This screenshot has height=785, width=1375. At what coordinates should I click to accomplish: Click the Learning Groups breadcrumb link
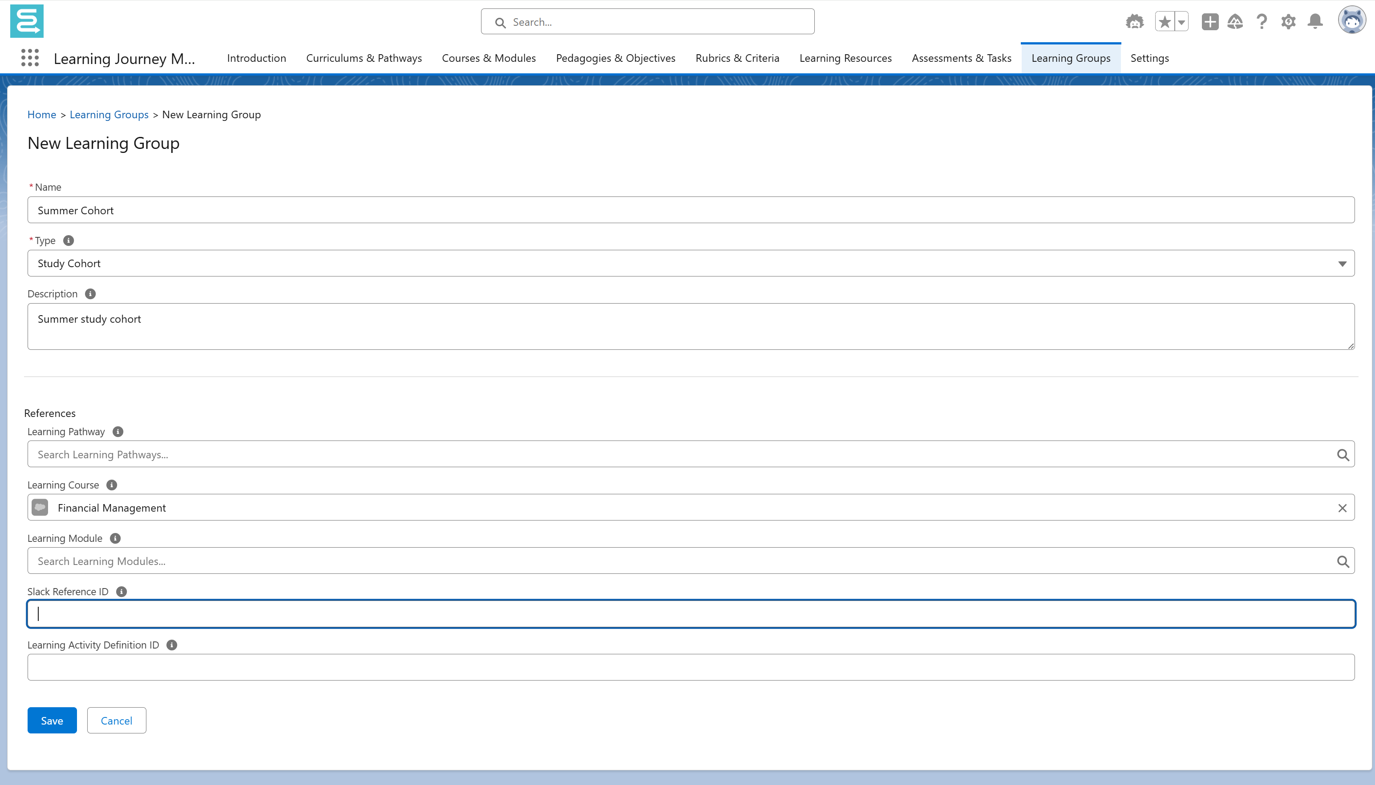[x=109, y=114]
